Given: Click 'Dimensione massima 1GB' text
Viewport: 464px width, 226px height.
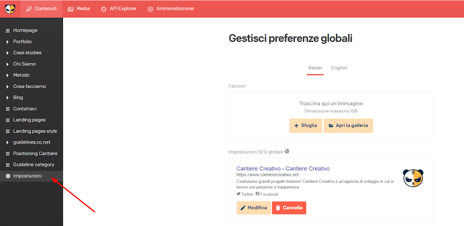Looking at the screenshot, I should pos(331,111).
